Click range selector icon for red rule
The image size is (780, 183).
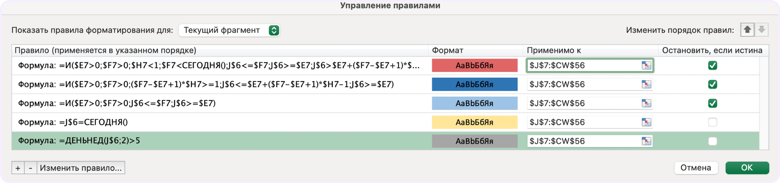[x=646, y=65]
